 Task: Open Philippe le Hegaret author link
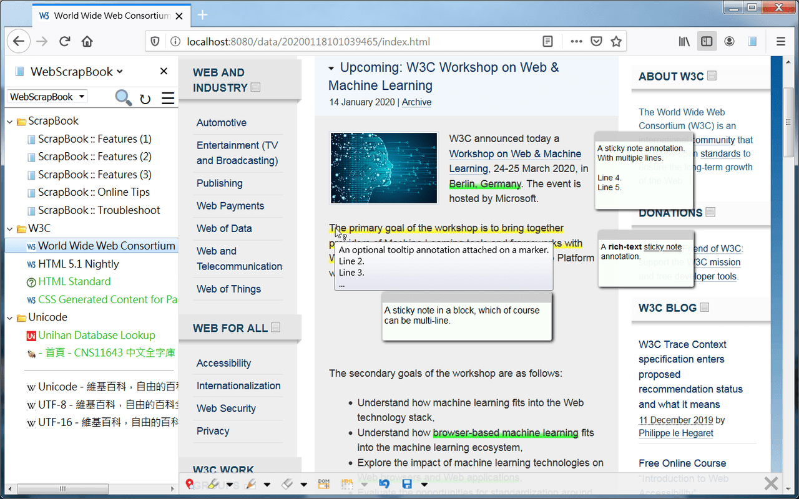point(676,433)
